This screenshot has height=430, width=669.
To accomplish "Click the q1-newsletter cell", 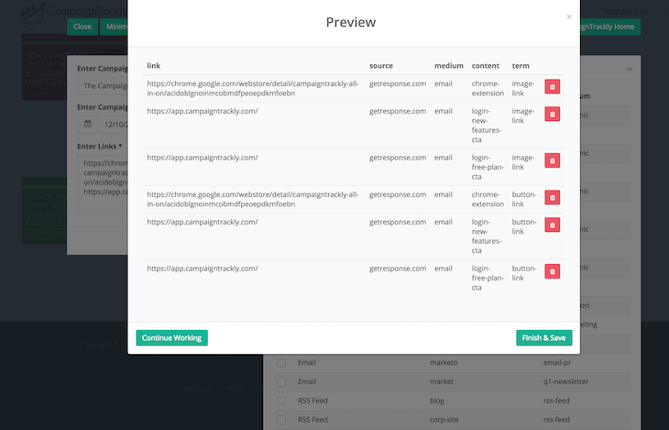I will pyautogui.click(x=565, y=381).
